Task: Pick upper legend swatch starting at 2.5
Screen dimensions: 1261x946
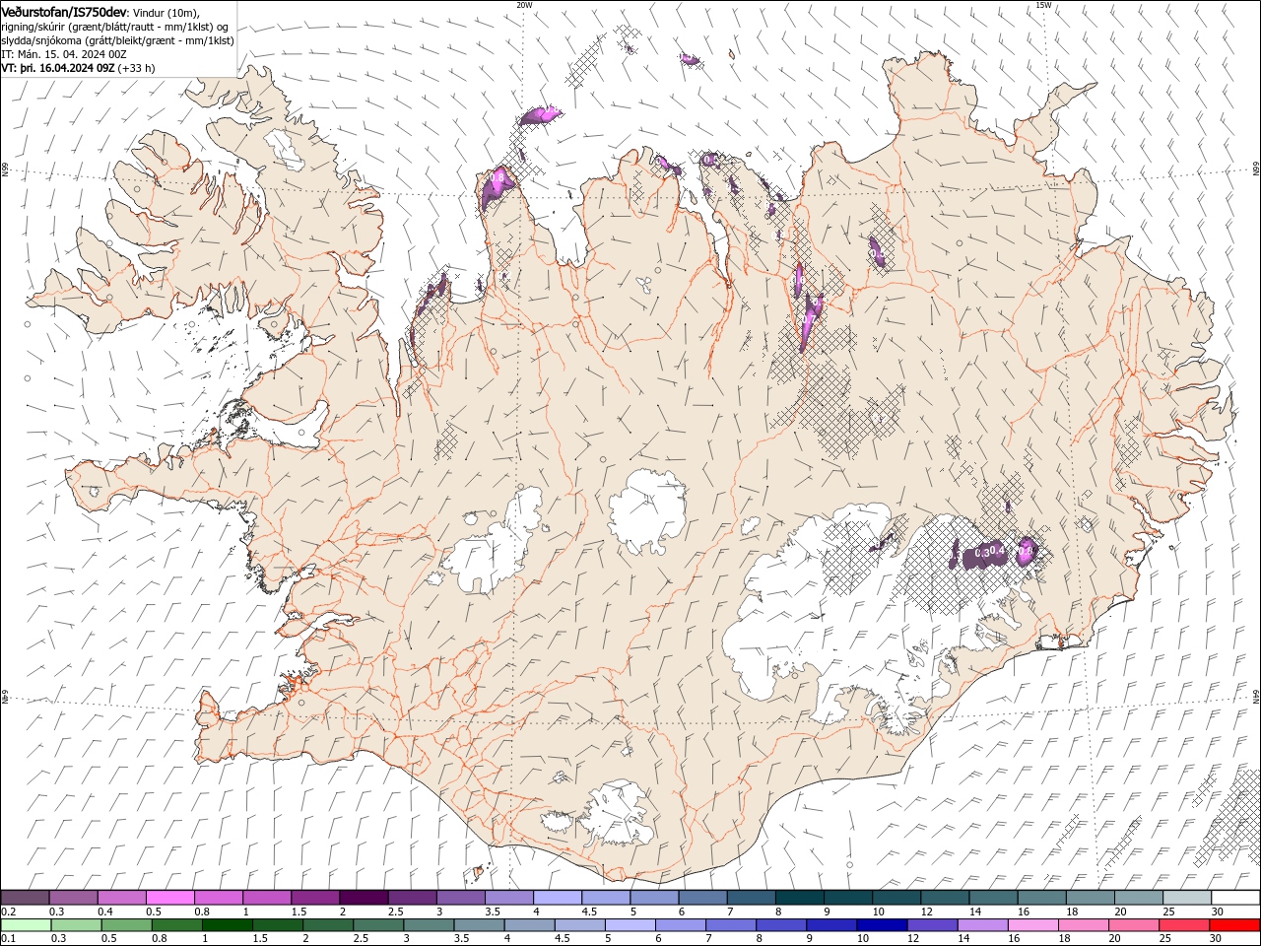Action: 413,898
